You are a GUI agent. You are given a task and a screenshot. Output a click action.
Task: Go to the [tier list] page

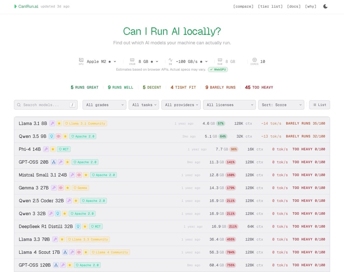click(270, 6)
